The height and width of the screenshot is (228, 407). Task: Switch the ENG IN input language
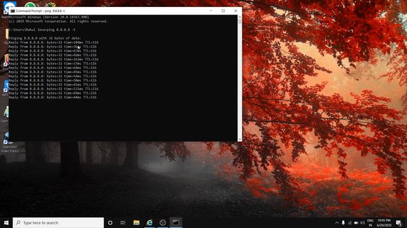(370, 222)
